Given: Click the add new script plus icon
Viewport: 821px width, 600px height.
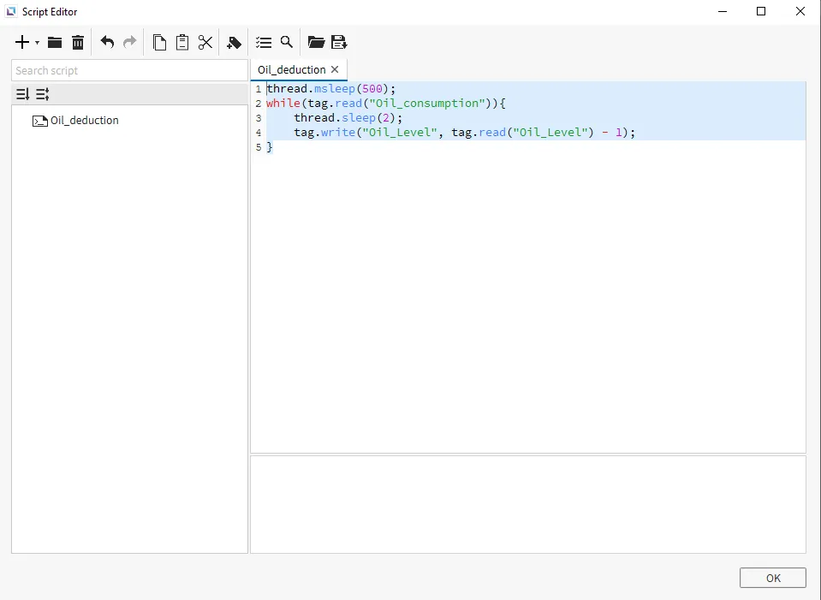Looking at the screenshot, I should pyautogui.click(x=22, y=42).
